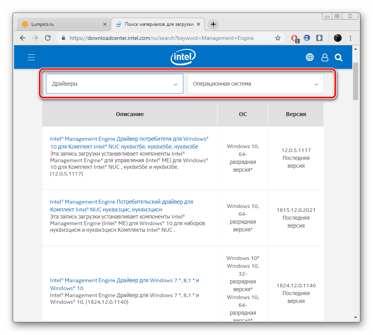Click the Intel site search magnifier

coord(339,57)
